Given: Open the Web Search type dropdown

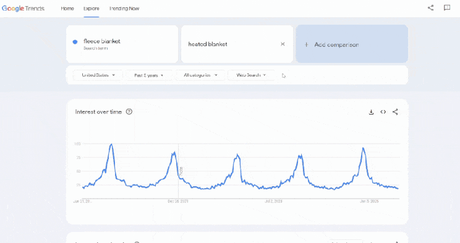Looking at the screenshot, I should tap(251, 75).
